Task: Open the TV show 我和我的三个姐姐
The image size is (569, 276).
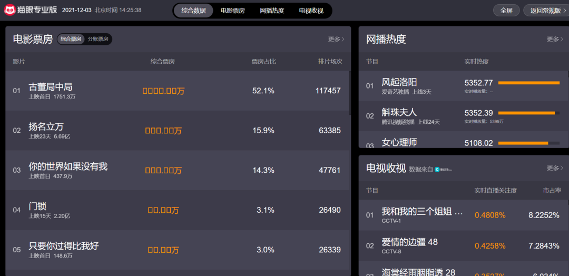Action: 422,212
